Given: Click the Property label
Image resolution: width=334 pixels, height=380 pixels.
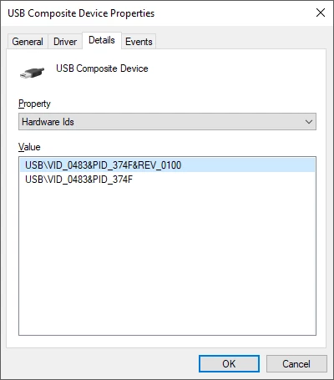Looking at the screenshot, I should coord(34,104).
